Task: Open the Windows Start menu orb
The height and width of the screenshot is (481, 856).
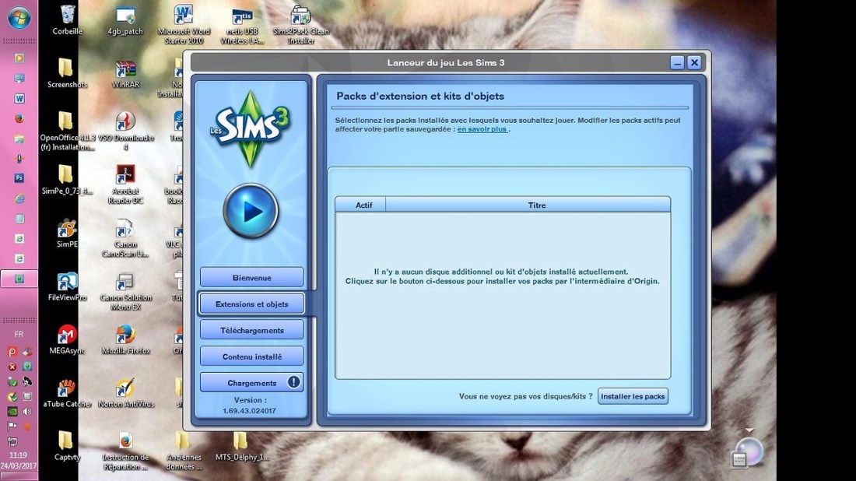Action: click(x=19, y=19)
